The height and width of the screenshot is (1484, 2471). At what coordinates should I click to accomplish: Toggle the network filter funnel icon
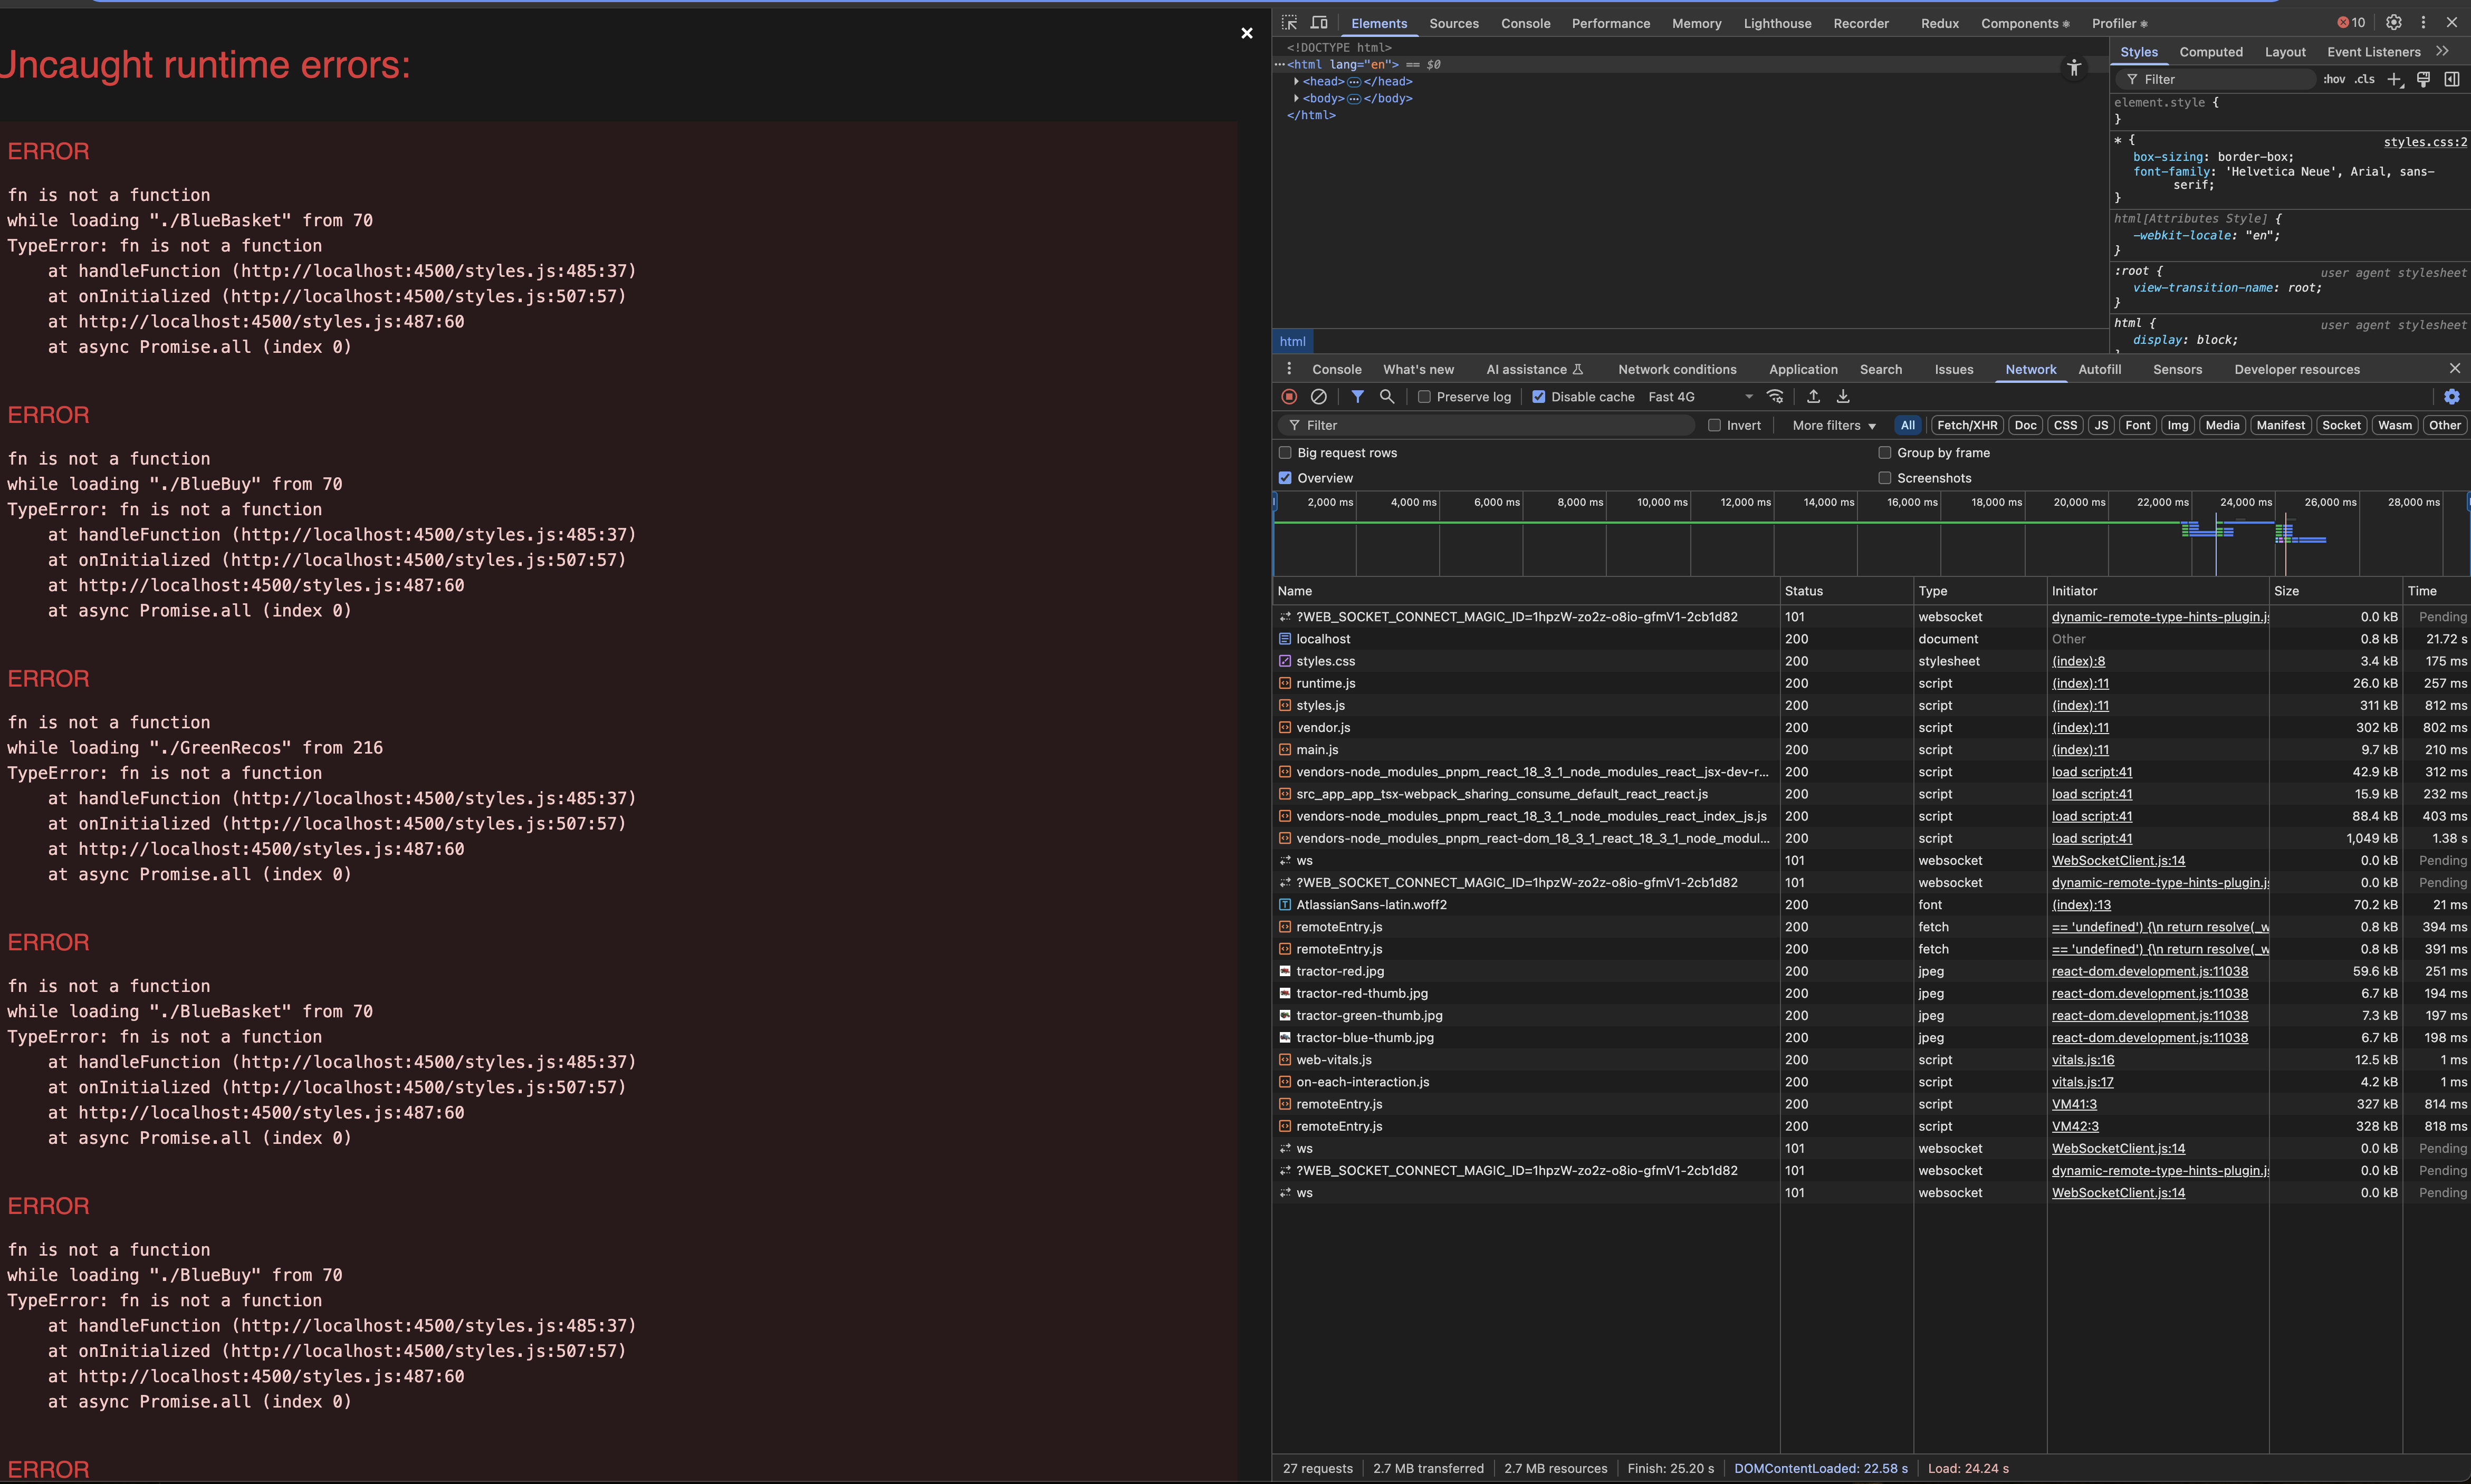point(1357,397)
